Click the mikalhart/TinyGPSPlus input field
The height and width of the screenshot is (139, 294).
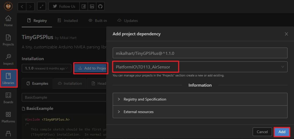pos(200,53)
